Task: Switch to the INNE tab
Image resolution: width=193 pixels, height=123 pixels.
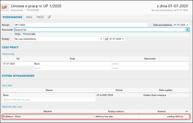Action: point(29,17)
